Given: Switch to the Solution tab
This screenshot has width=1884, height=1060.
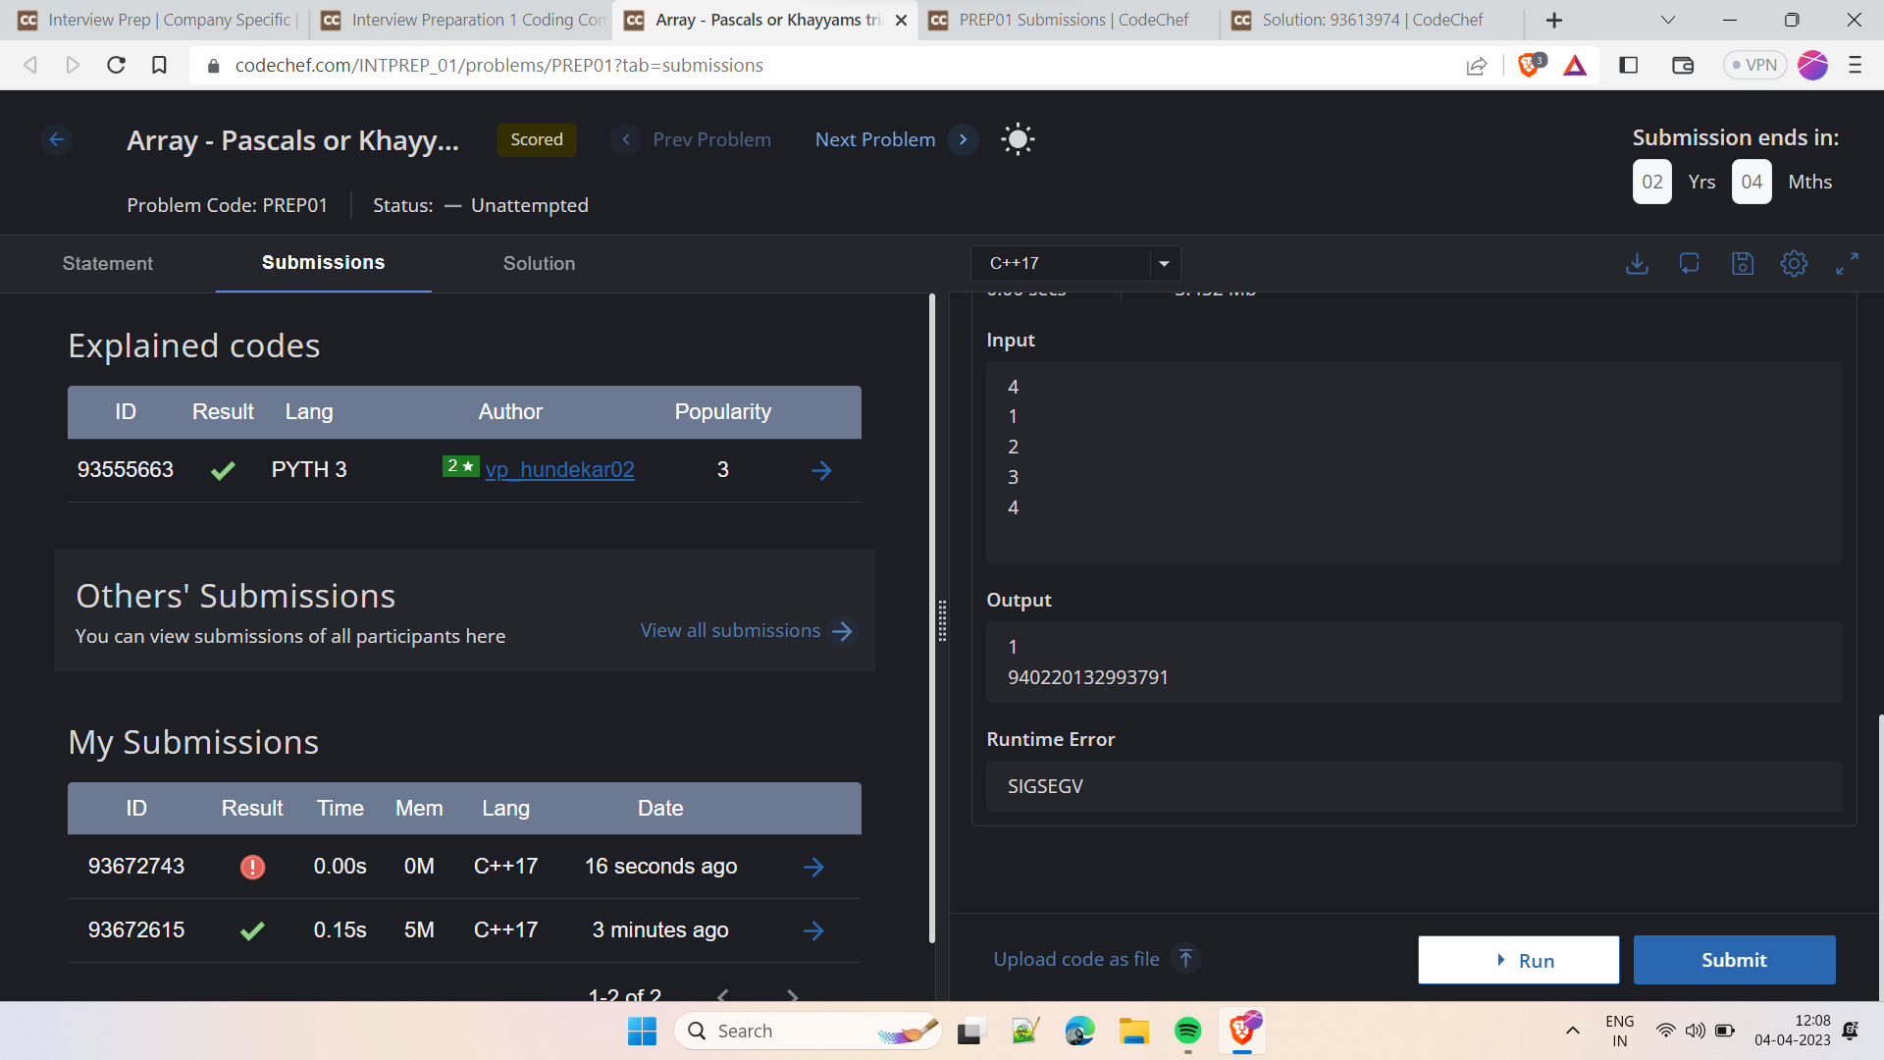Looking at the screenshot, I should pos(539,263).
